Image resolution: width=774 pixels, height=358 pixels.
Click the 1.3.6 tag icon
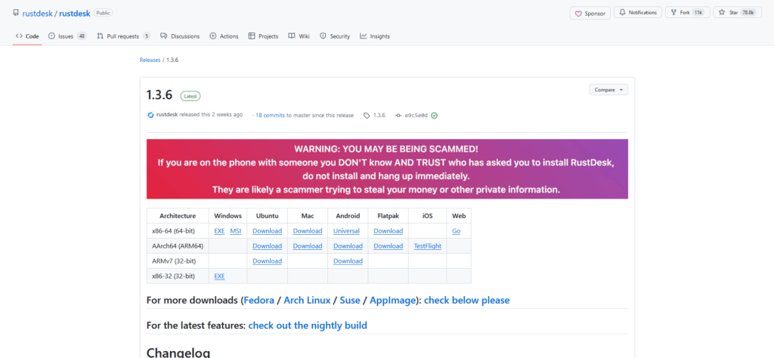click(367, 116)
